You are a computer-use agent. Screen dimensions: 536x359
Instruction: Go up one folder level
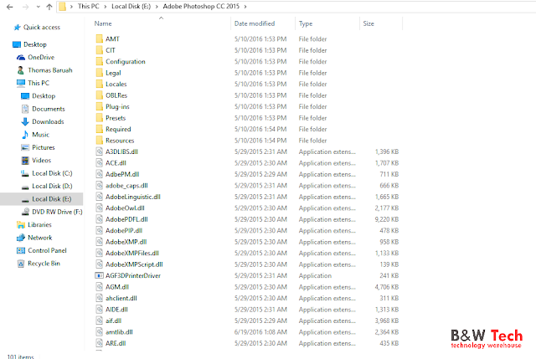click(49, 7)
